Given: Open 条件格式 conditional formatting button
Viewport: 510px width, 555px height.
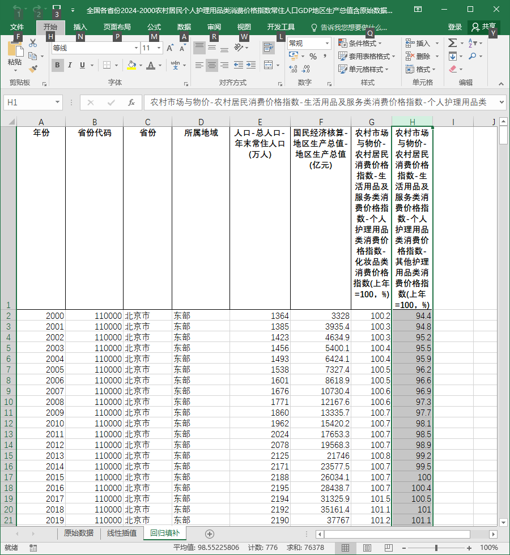Looking at the screenshot, I should pos(360,43).
